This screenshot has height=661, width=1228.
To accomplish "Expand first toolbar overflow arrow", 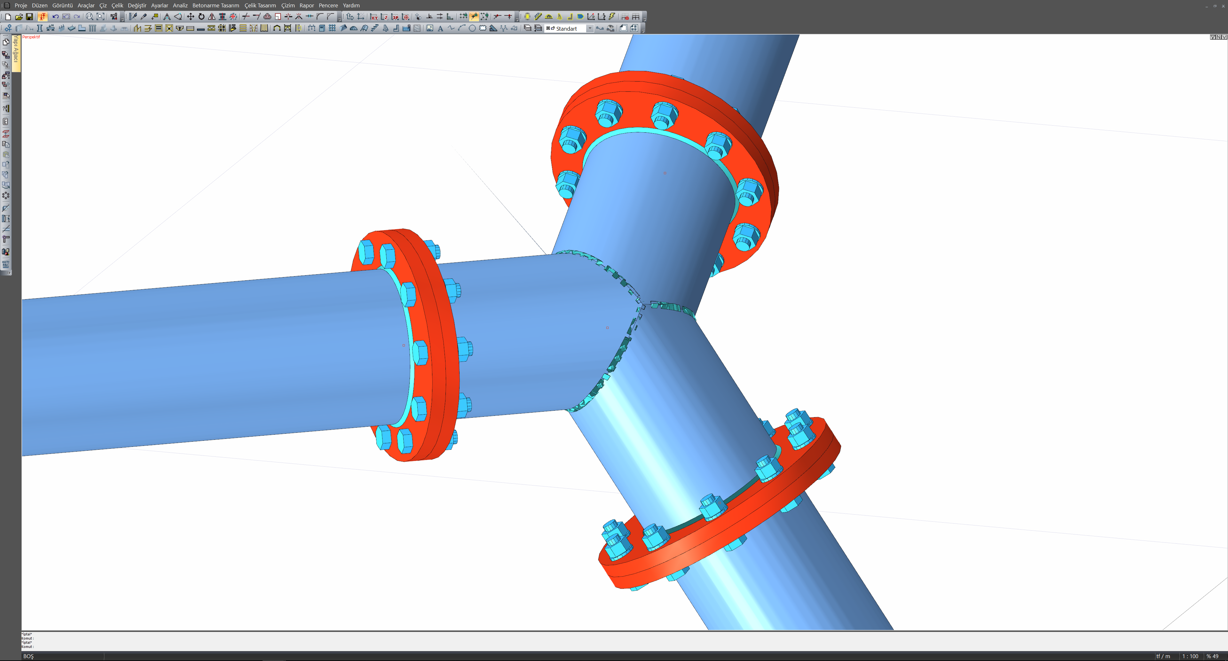I will 122,19.
